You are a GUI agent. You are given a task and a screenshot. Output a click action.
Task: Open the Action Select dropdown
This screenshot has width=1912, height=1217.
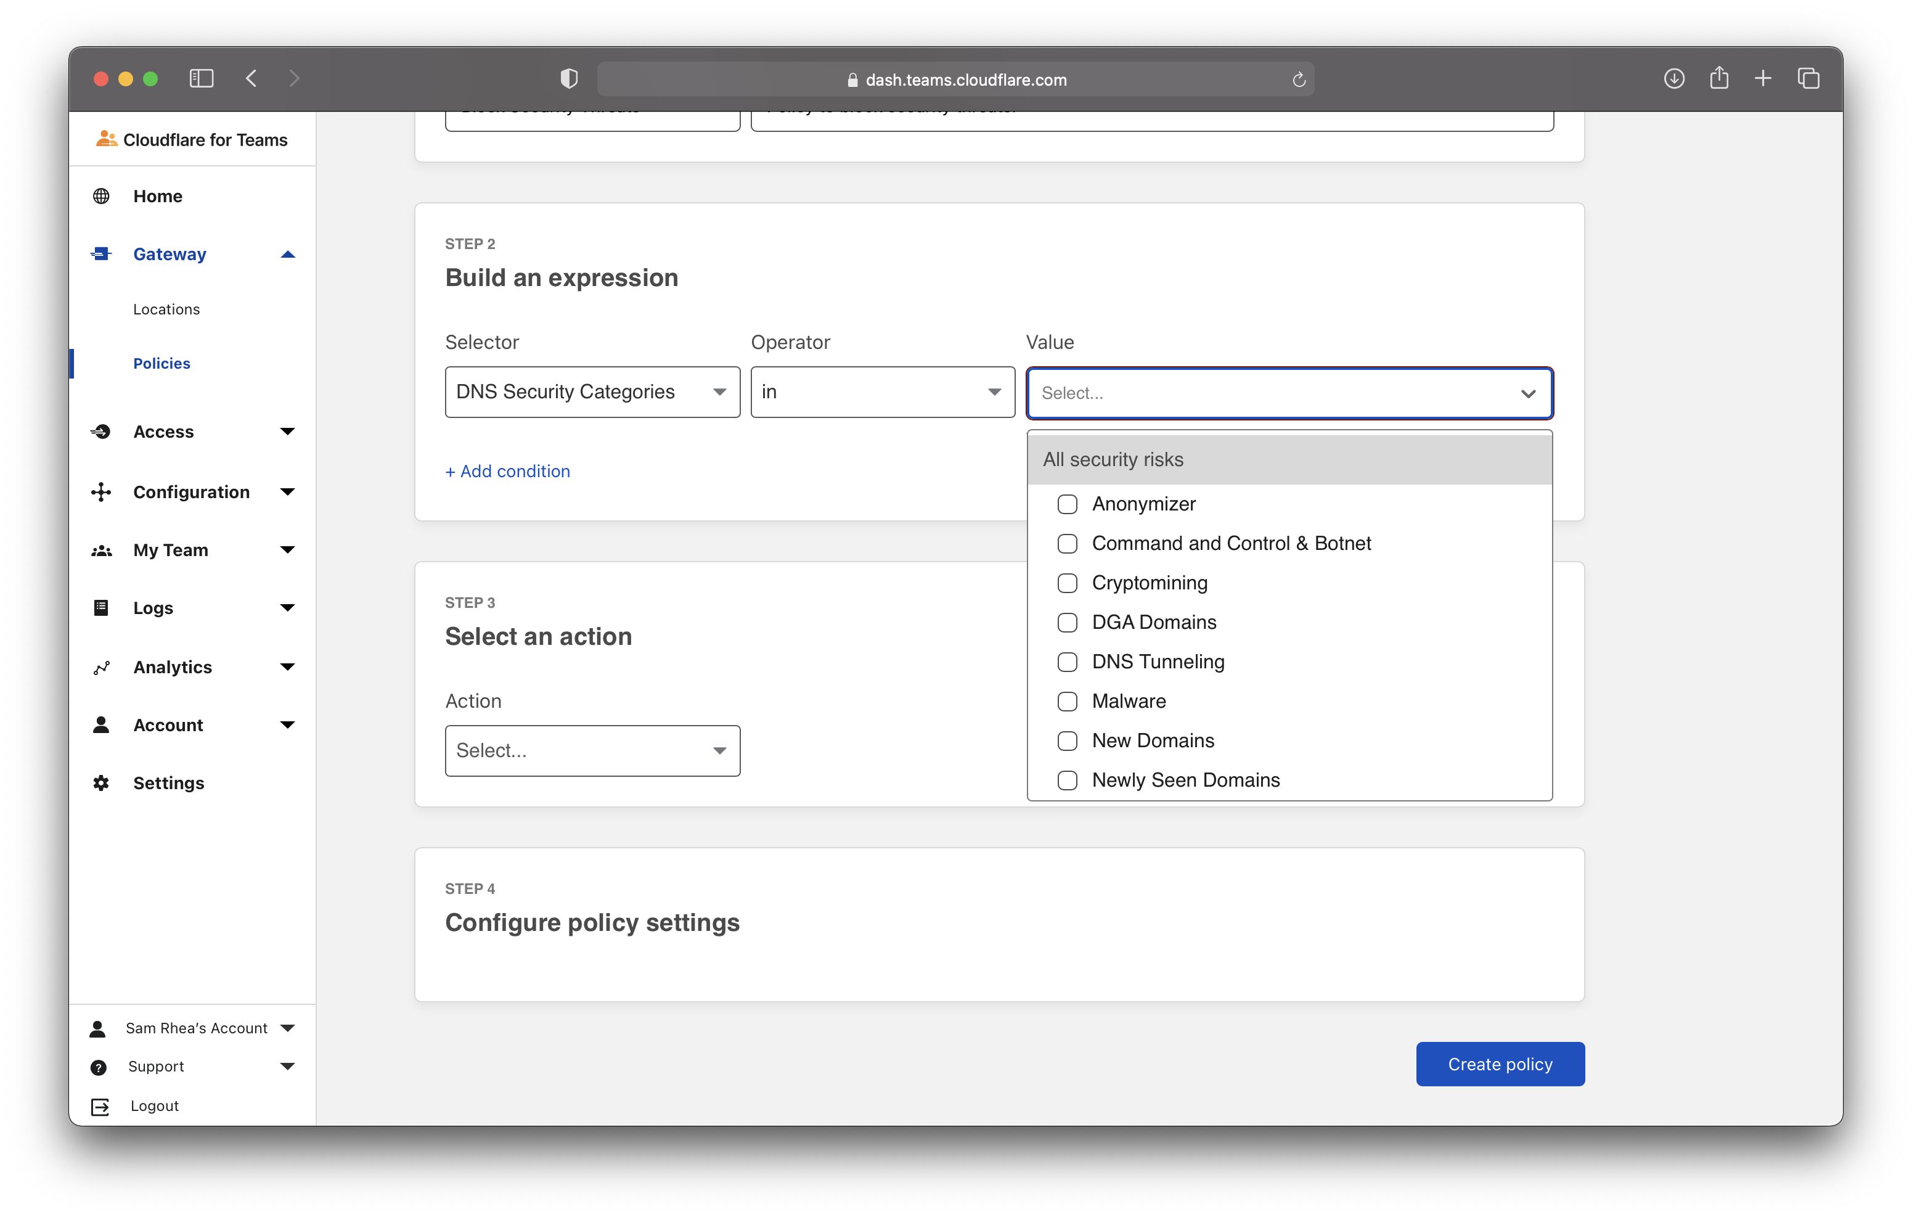click(x=592, y=751)
